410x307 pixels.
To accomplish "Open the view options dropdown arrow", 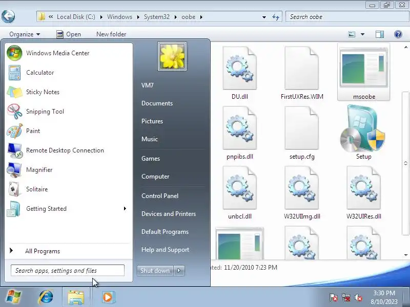I will pyautogui.click(x=362, y=34).
